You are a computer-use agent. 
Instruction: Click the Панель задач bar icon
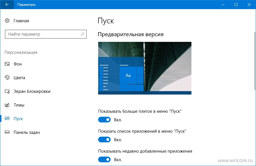pos(7,132)
